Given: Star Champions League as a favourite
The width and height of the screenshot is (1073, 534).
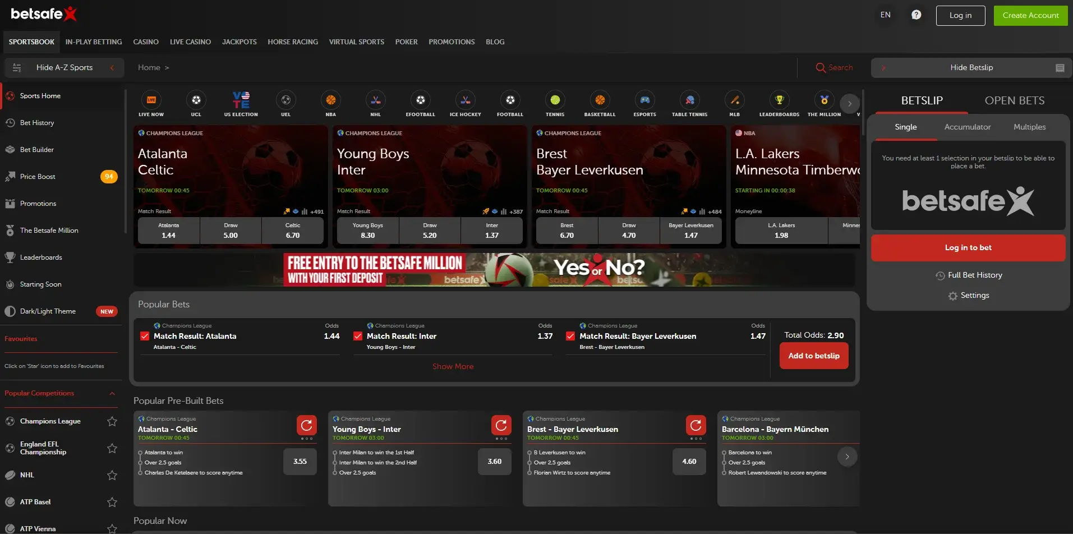Looking at the screenshot, I should pyautogui.click(x=112, y=421).
